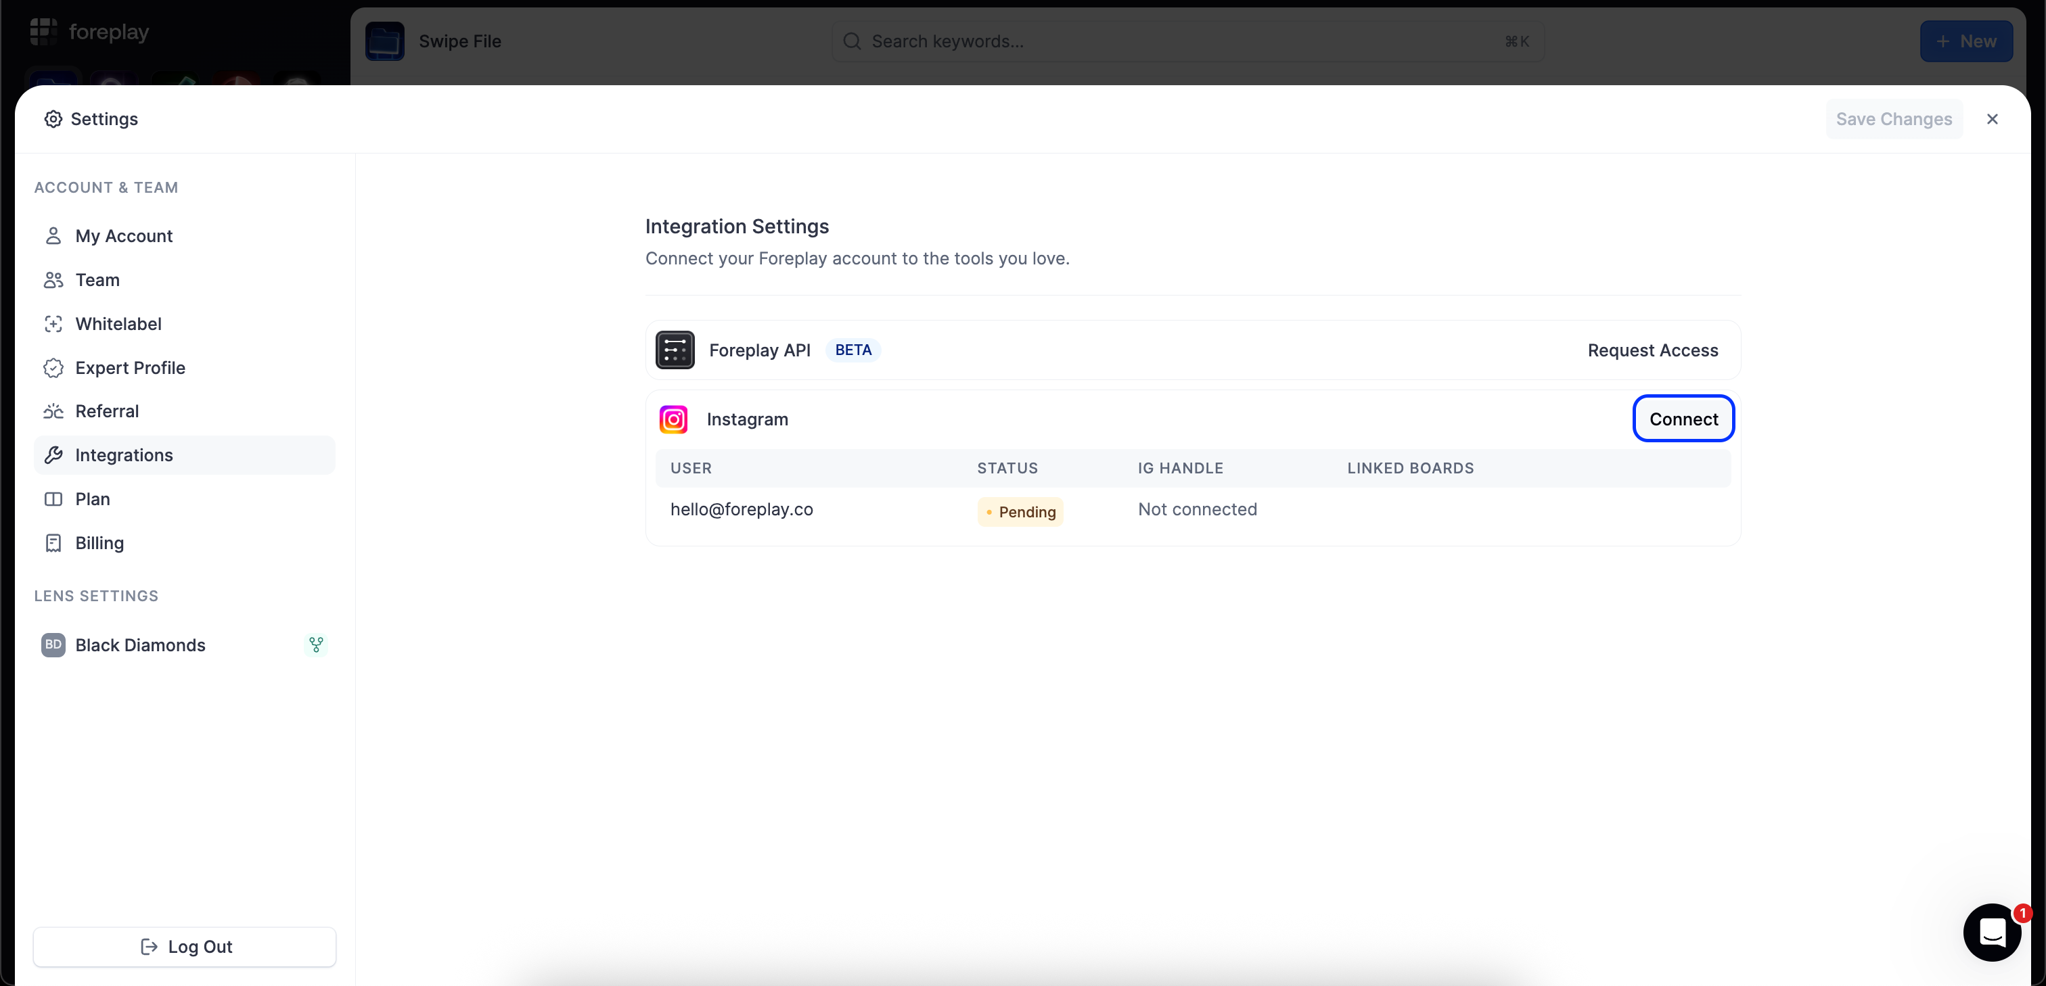Open the Plan settings page

(x=184, y=498)
